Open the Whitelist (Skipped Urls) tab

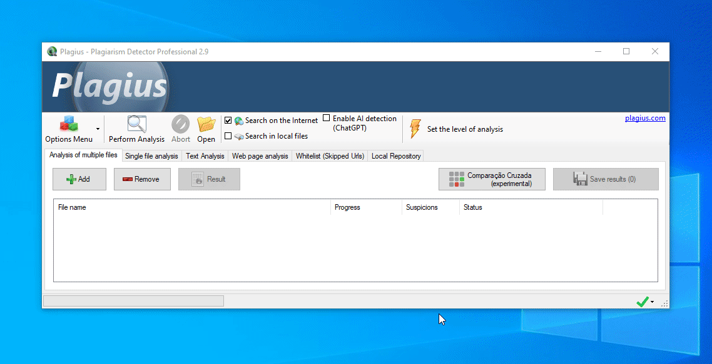(x=330, y=156)
